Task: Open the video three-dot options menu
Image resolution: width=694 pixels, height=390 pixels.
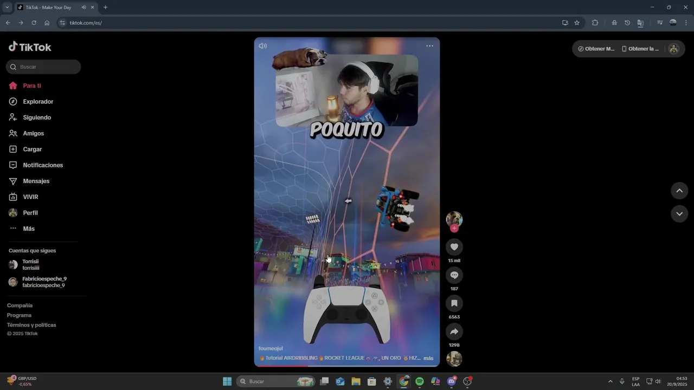Action: point(429,46)
